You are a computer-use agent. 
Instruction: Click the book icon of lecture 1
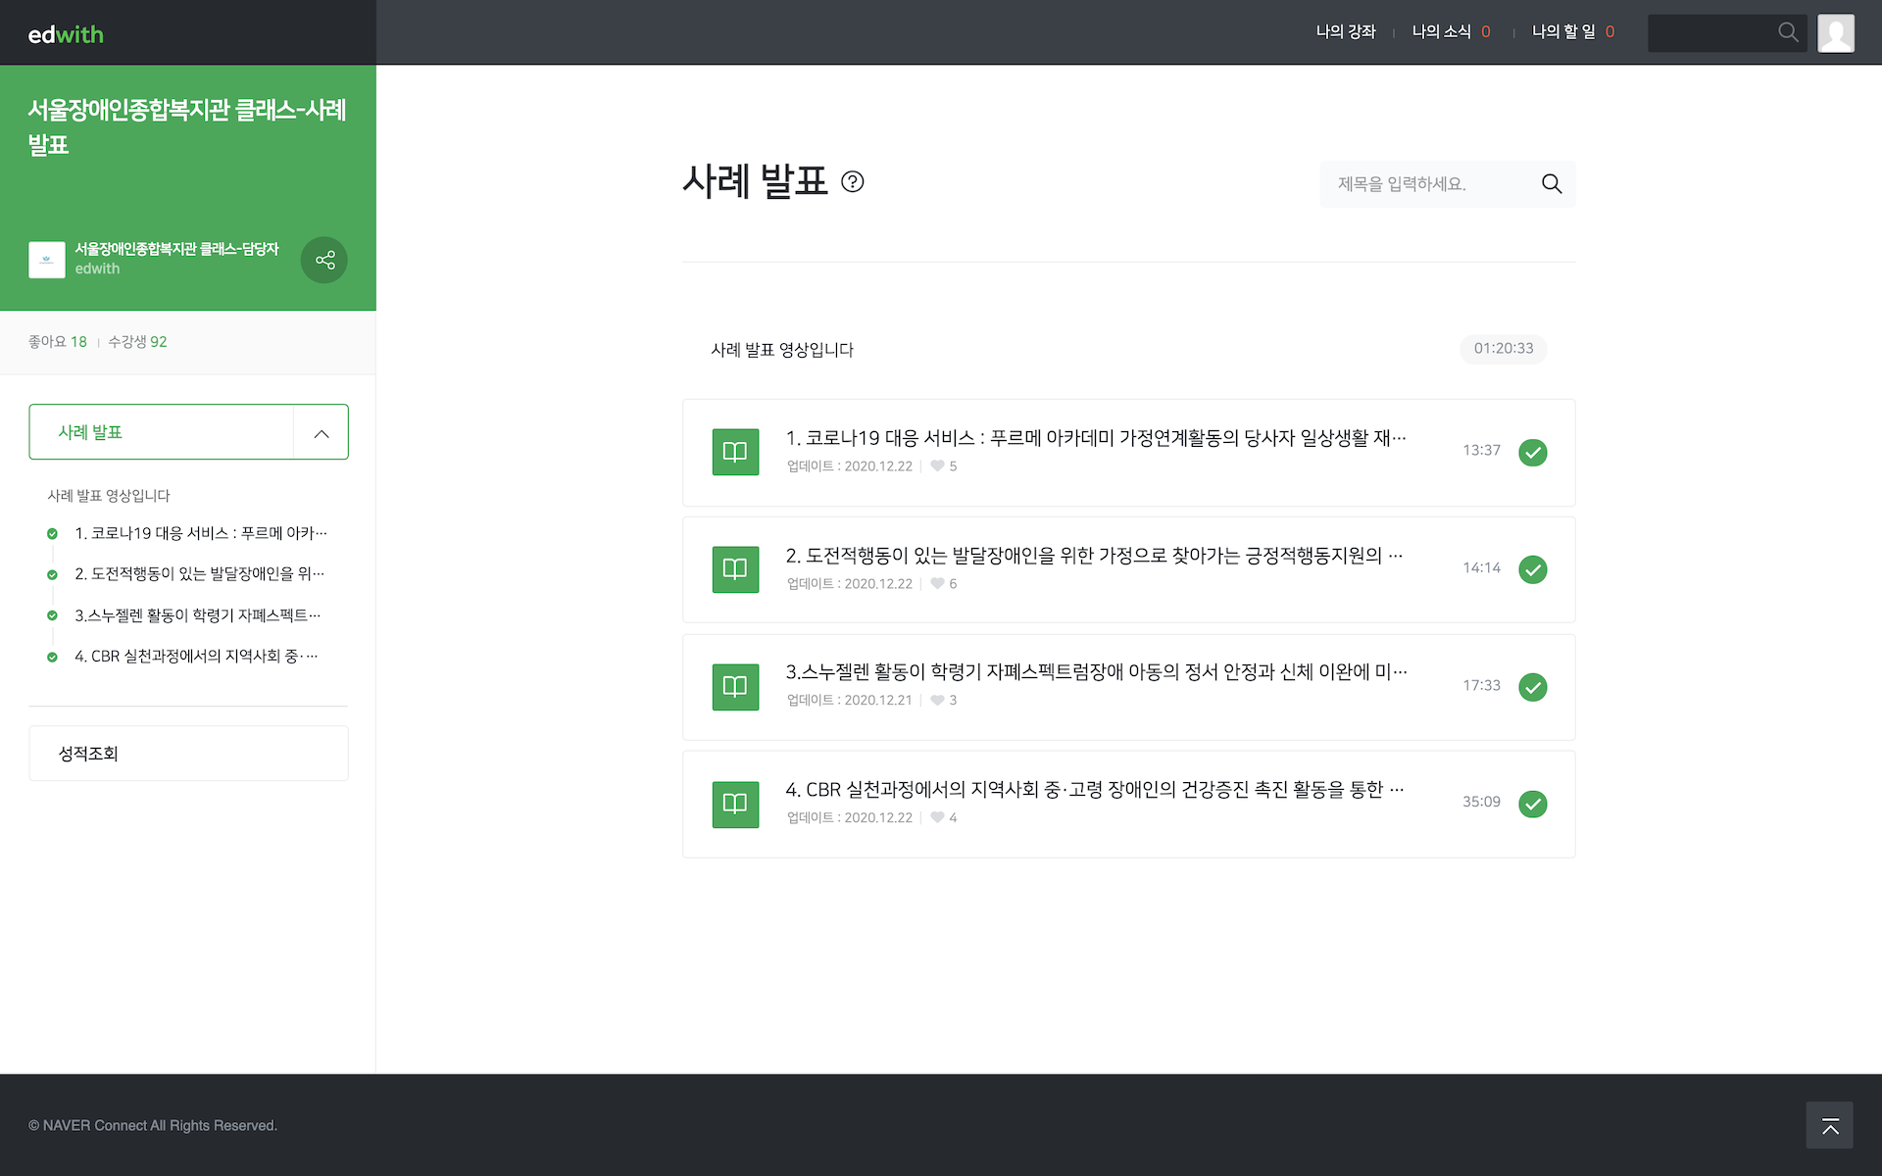pos(735,452)
